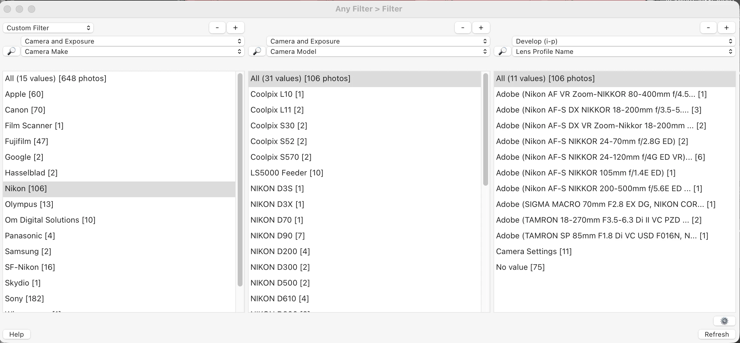Remove the Camera Make column with minus button
This screenshot has width=740, height=343.
point(217,28)
